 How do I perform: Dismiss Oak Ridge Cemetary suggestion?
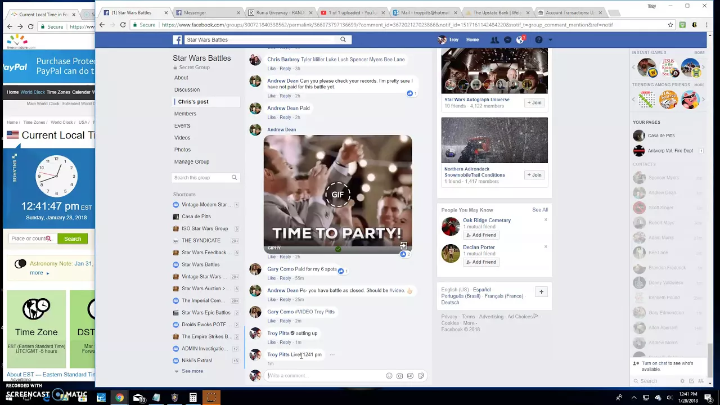coord(545,220)
